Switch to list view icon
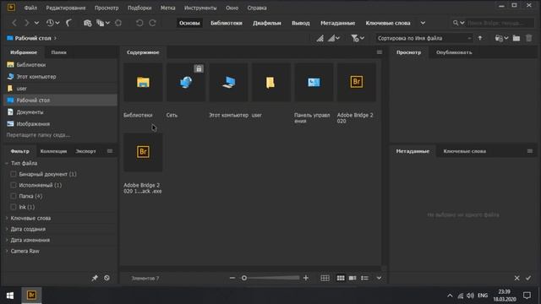 click(364, 278)
